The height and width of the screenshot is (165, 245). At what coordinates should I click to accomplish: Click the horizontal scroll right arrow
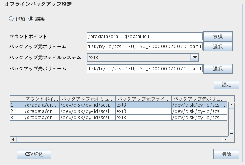225,140
